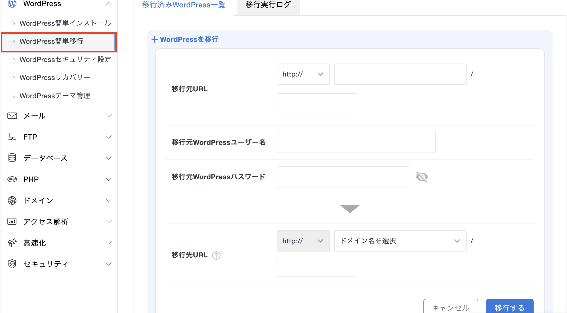Click the 移行先URL path input field

[317, 266]
